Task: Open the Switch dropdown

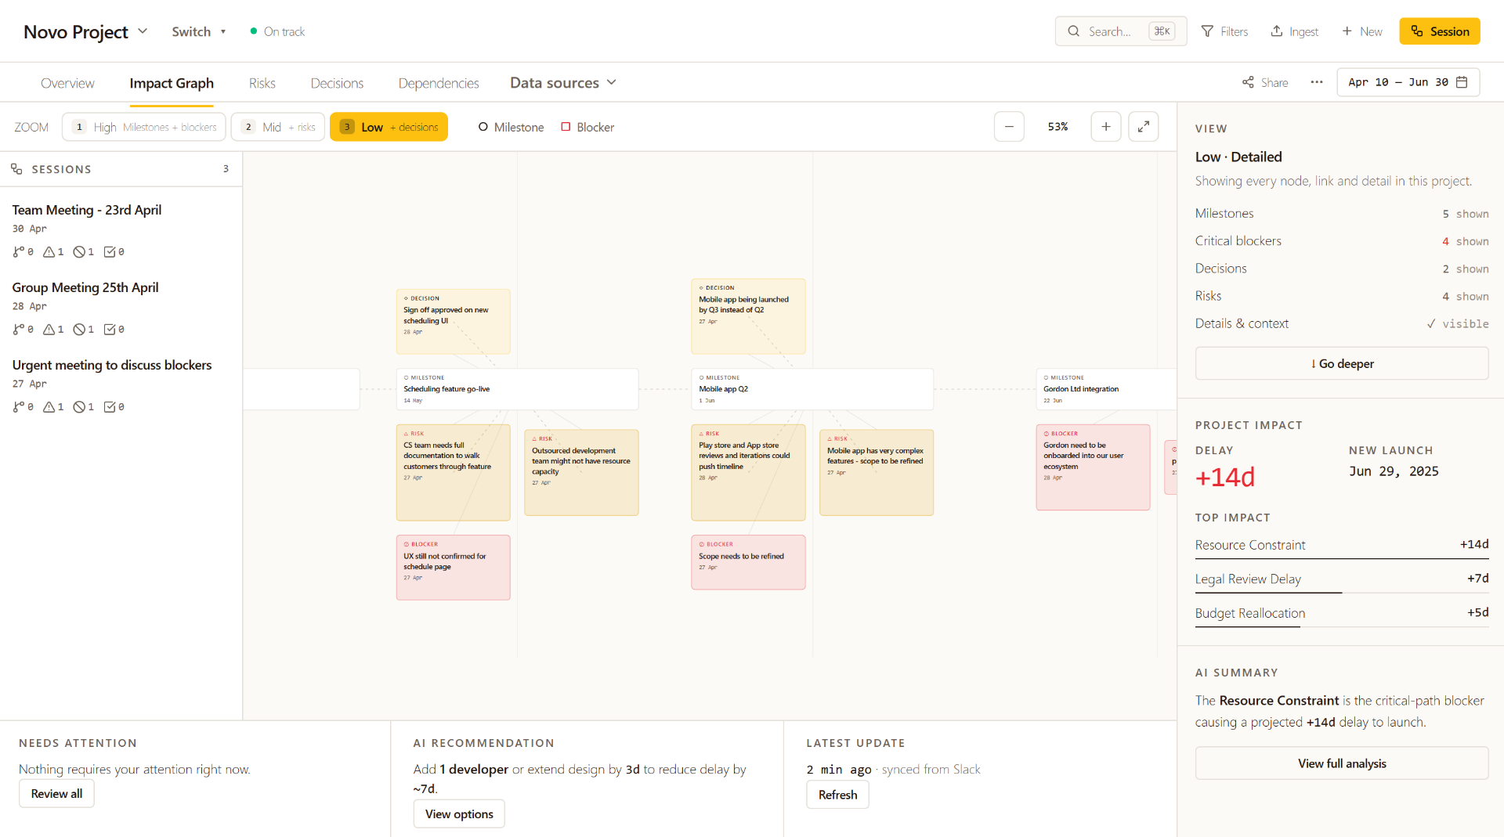Action: pyautogui.click(x=199, y=31)
